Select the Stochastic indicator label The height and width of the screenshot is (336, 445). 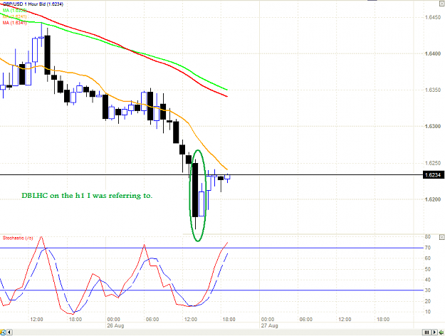18,238
